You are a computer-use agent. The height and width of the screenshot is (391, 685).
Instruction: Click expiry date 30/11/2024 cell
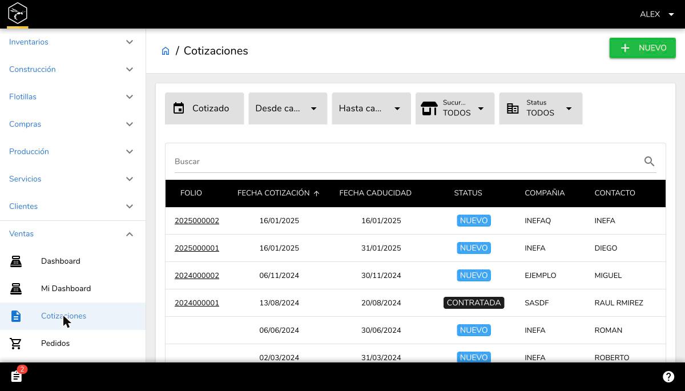pos(381,276)
